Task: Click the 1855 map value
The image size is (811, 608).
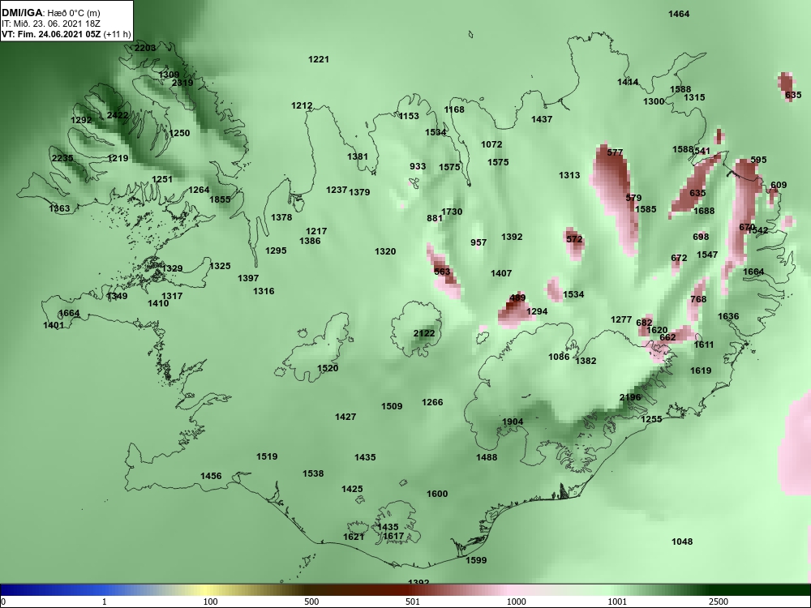Action: [x=220, y=199]
